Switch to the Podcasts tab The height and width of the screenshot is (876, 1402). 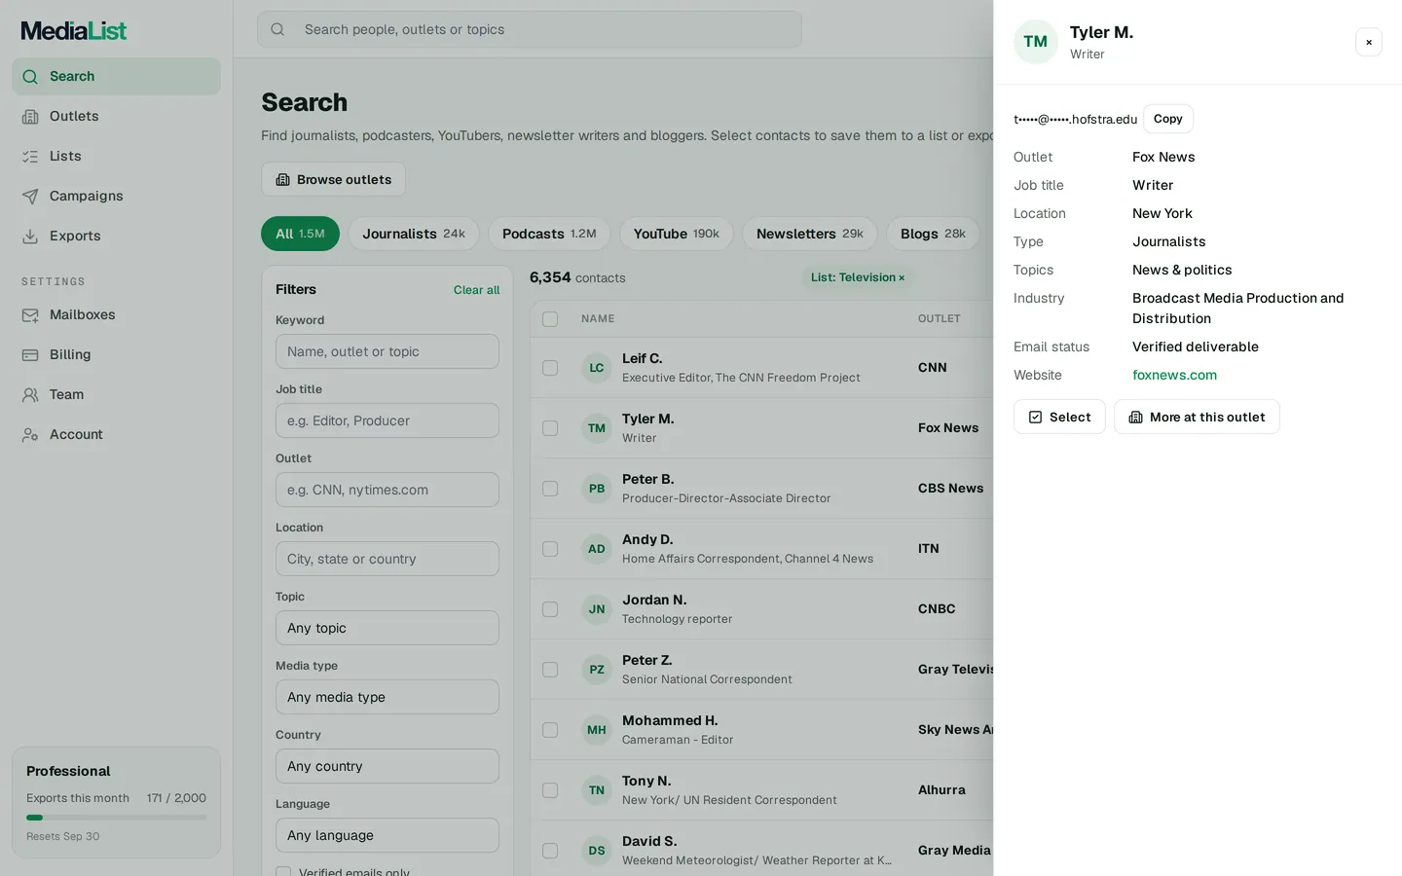tap(549, 234)
